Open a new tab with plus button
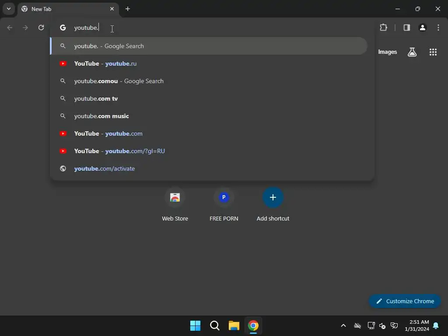This screenshot has height=336, width=448. [x=128, y=9]
